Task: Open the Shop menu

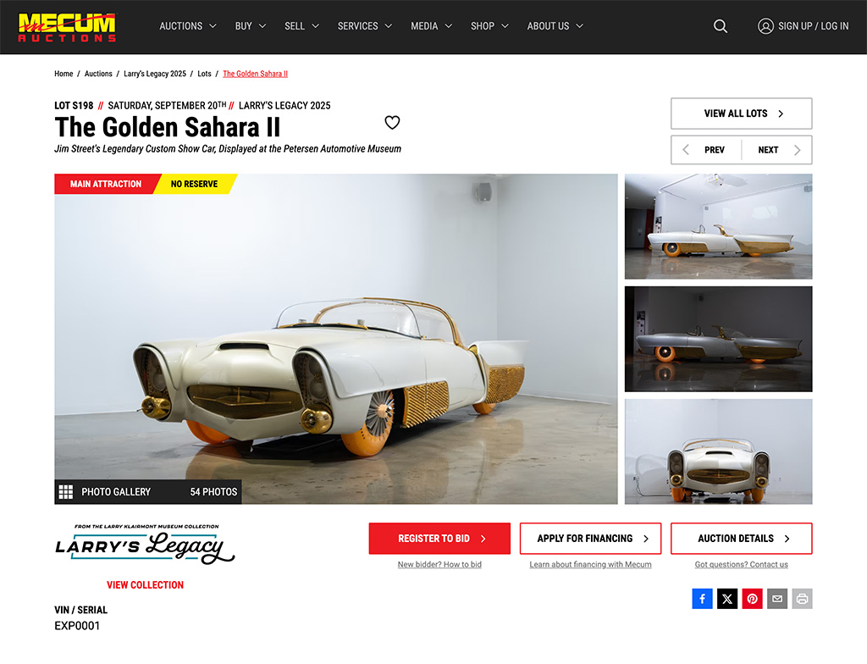Action: tap(489, 26)
